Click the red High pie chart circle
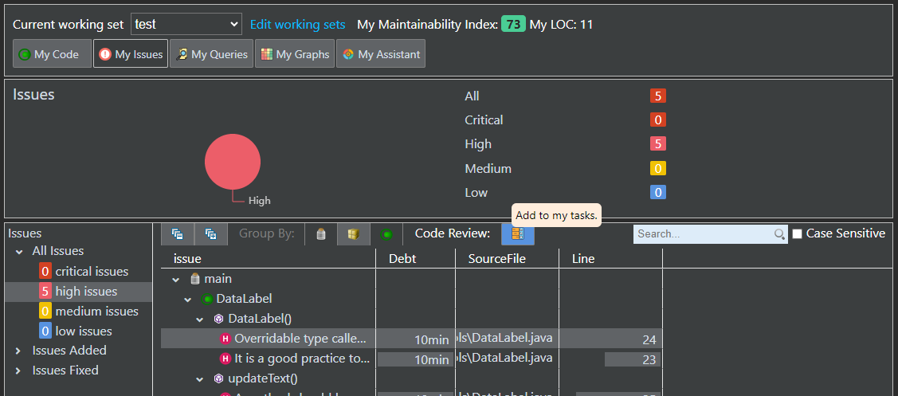The width and height of the screenshot is (898, 396). [233, 162]
